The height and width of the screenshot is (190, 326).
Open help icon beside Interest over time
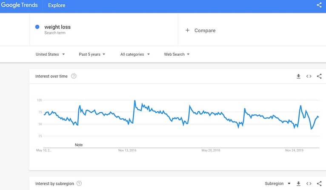(x=74, y=76)
